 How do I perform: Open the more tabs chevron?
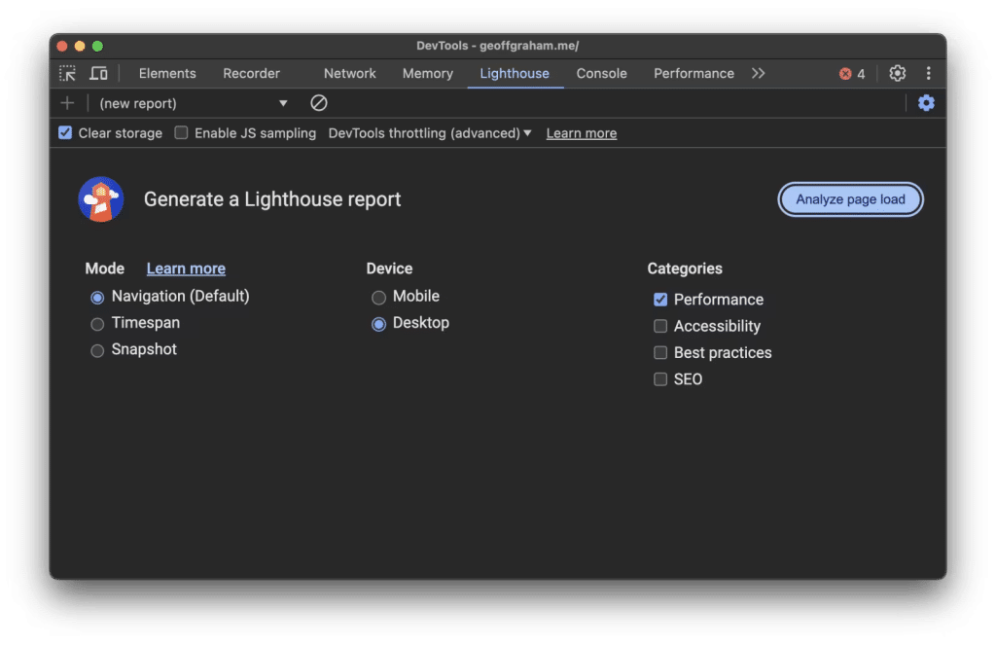pos(758,74)
